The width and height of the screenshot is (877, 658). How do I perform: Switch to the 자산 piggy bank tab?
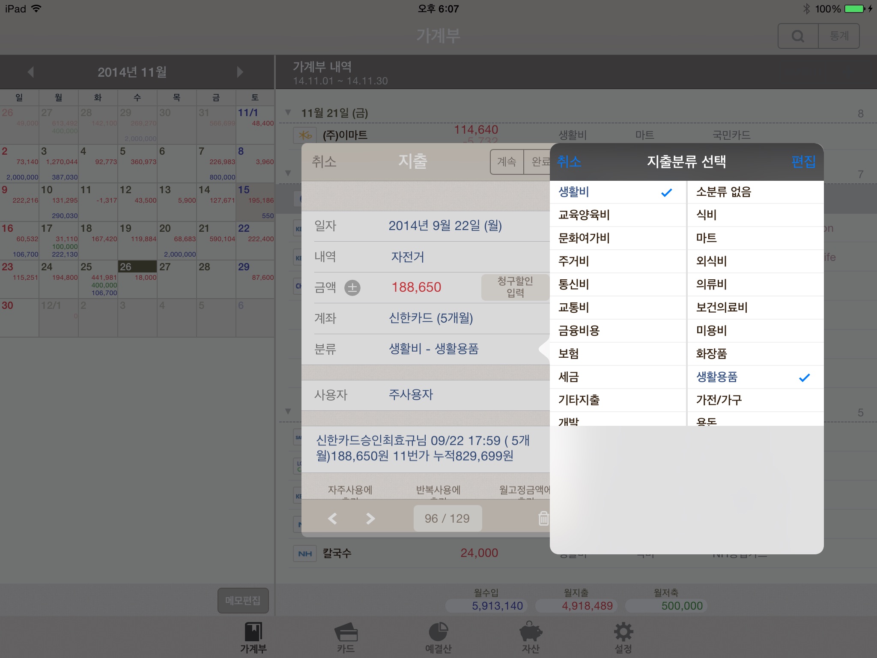pos(531,637)
